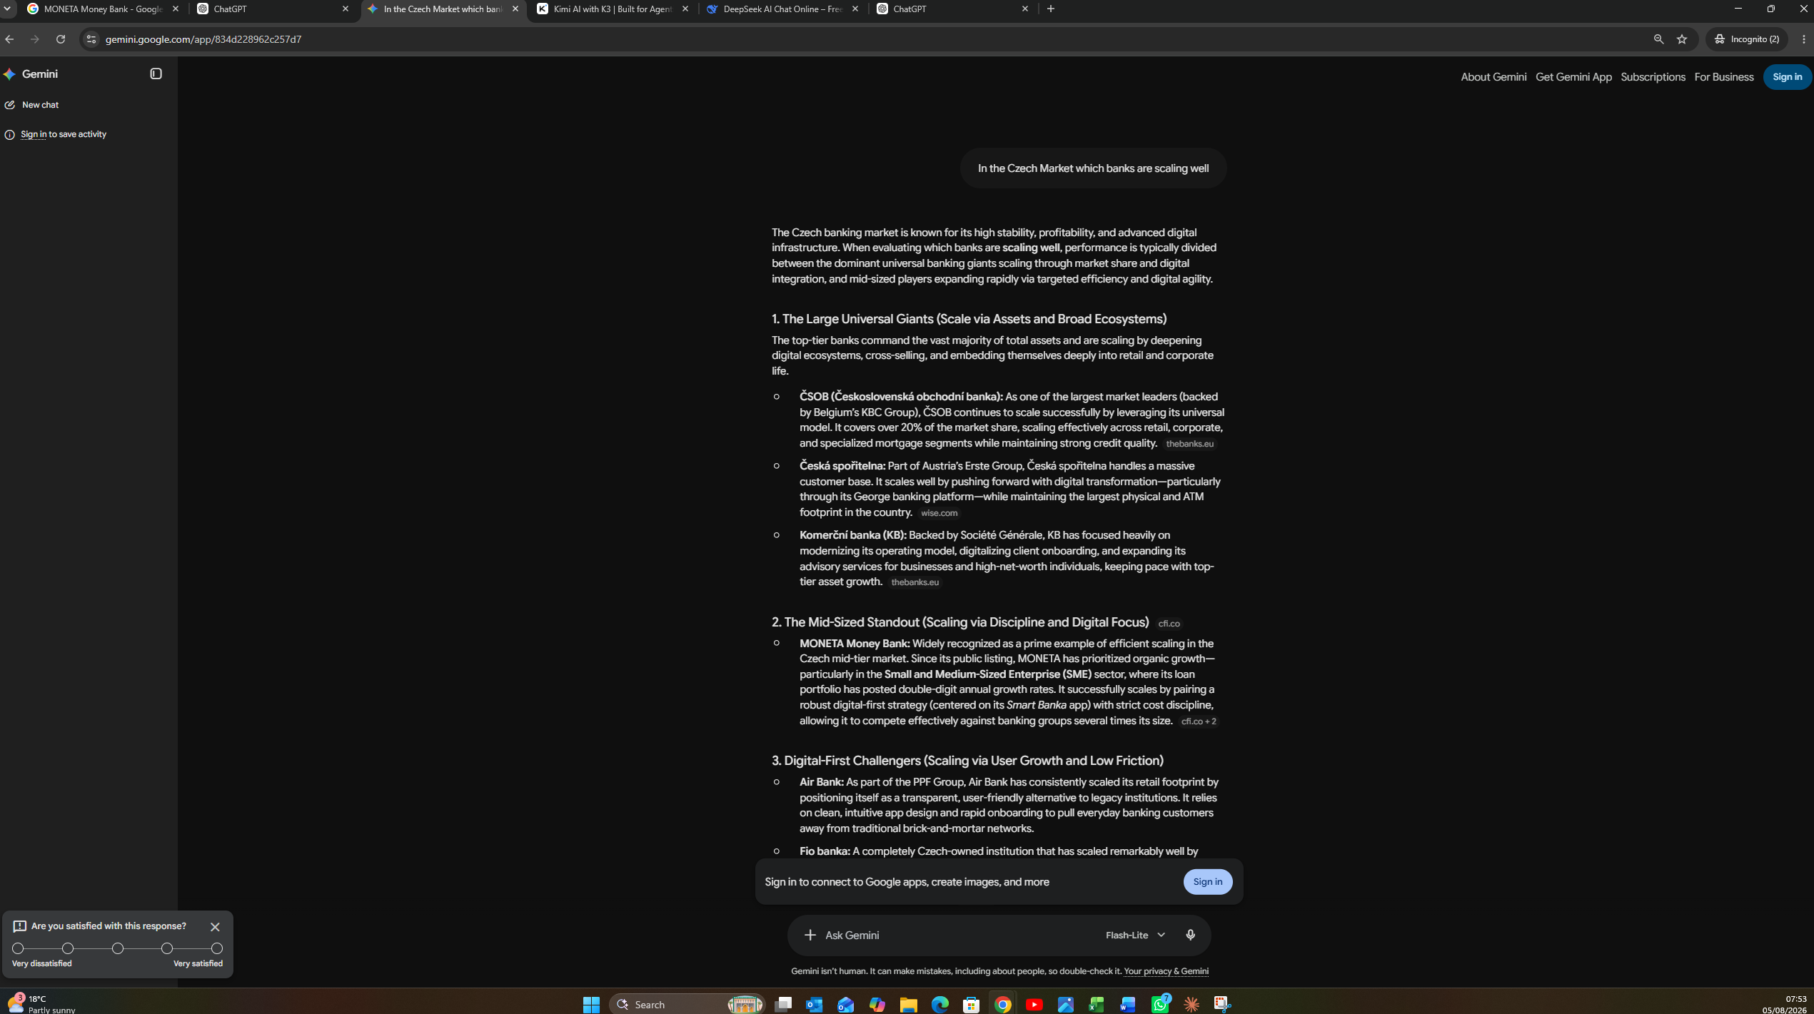Click the address bar URL
The width and height of the screenshot is (1814, 1014).
coord(203,39)
